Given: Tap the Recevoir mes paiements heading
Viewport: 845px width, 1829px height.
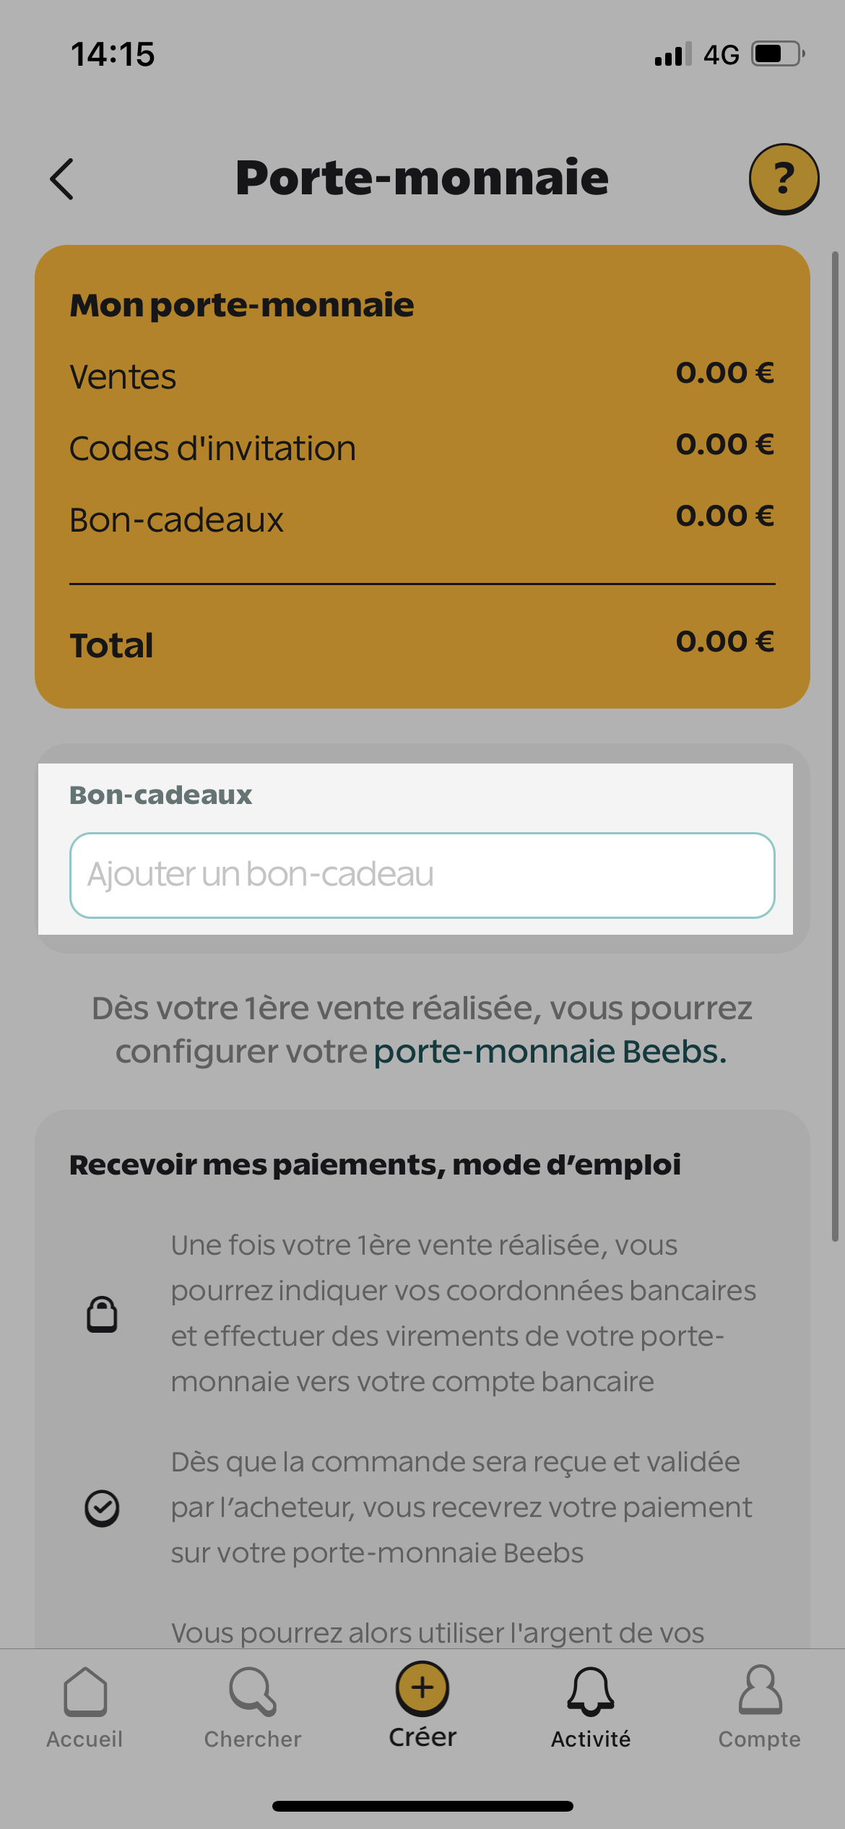Looking at the screenshot, I should pyautogui.click(x=375, y=1165).
